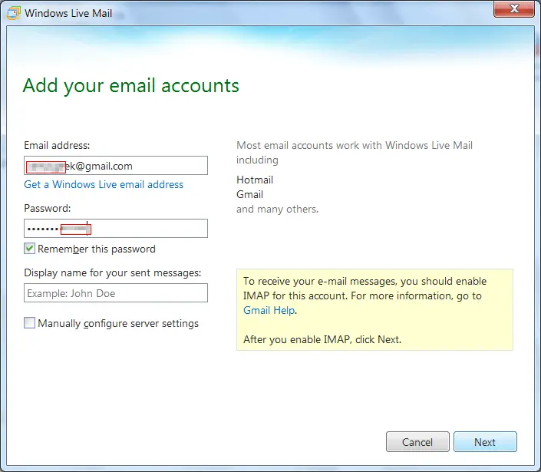Click the Windows Live Mail title bar icon
The height and width of the screenshot is (472, 541).
[x=14, y=13]
